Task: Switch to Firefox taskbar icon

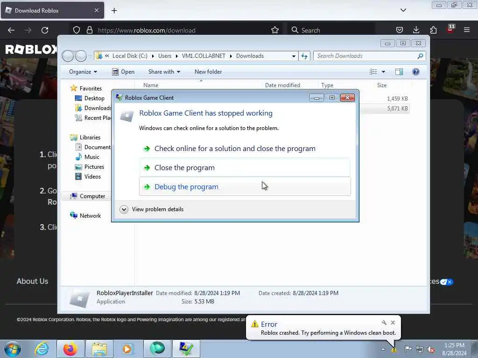Action: (70, 349)
